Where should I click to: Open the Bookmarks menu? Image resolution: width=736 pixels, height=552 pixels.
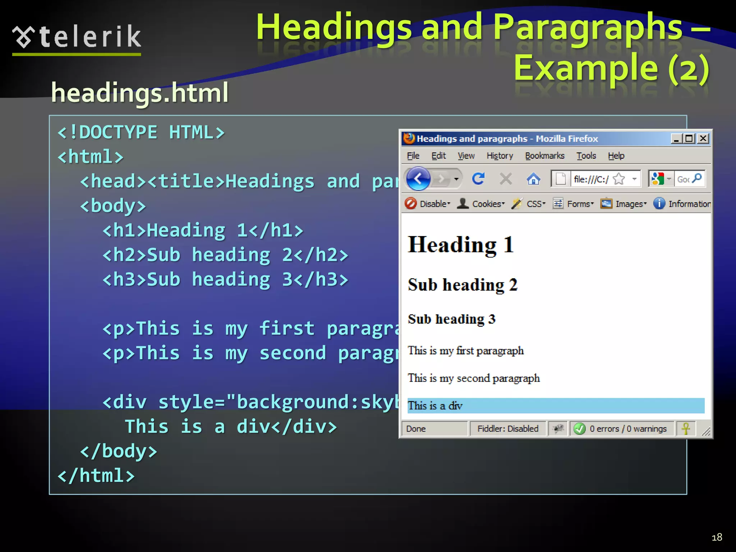click(544, 156)
